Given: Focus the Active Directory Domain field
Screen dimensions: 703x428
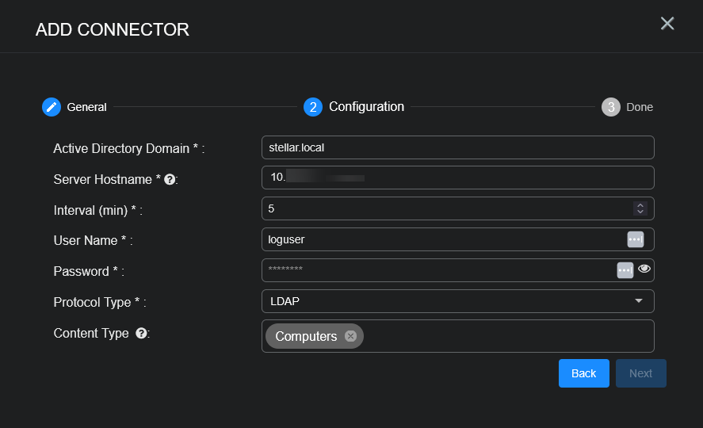Looking at the screenshot, I should pyautogui.click(x=457, y=147).
